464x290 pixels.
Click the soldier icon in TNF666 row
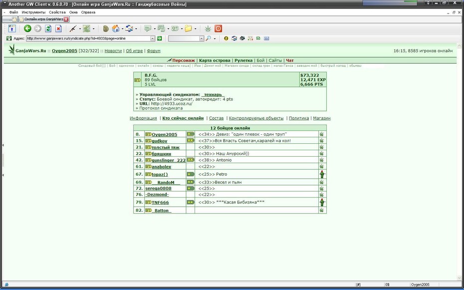point(322,203)
